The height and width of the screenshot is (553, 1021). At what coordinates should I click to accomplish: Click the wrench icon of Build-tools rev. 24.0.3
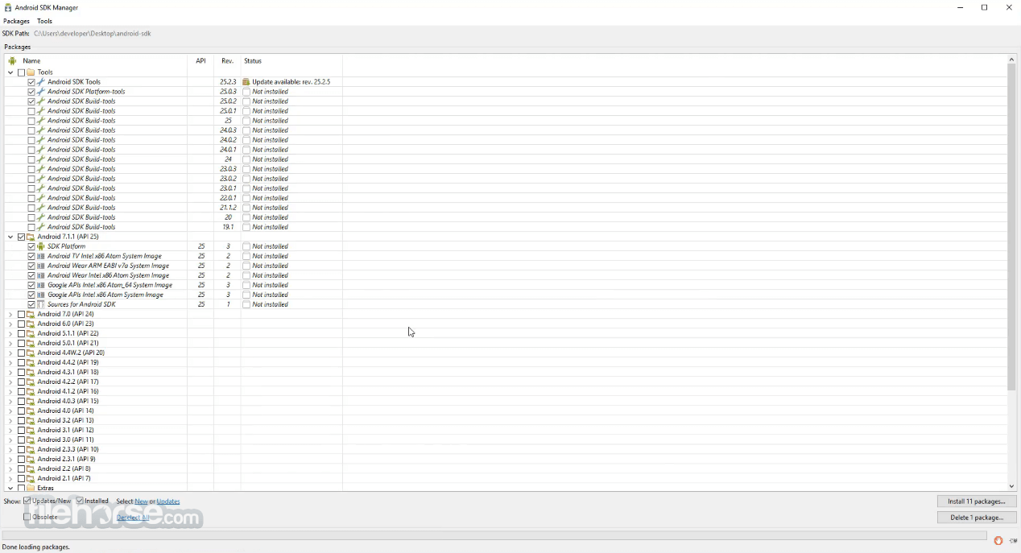(41, 130)
